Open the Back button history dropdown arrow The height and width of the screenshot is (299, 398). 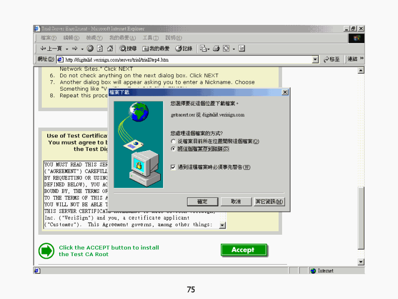coord(67,48)
